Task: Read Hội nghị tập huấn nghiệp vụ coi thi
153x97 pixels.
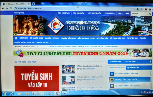Action: tap(90, 77)
